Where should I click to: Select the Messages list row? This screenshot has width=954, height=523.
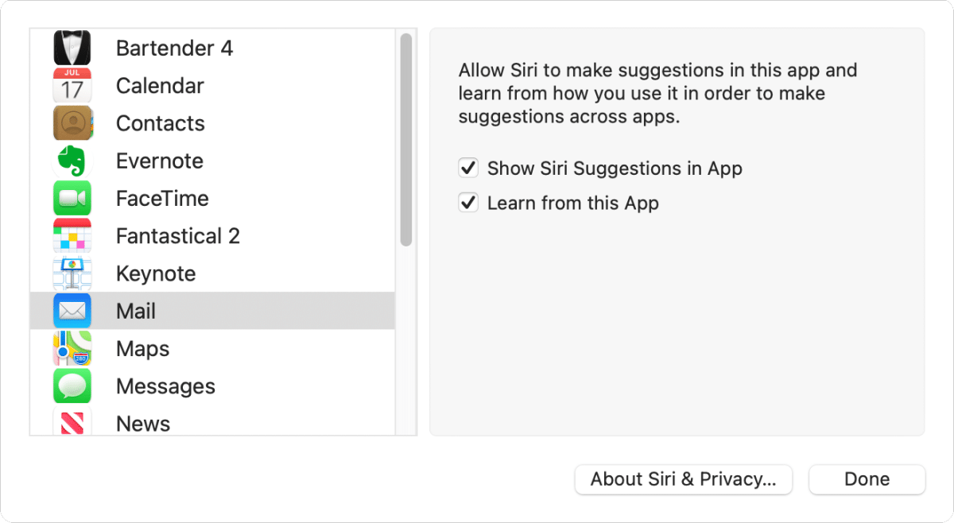212,386
